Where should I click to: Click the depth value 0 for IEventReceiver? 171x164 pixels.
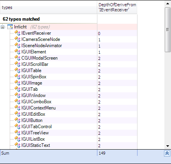point(99,34)
